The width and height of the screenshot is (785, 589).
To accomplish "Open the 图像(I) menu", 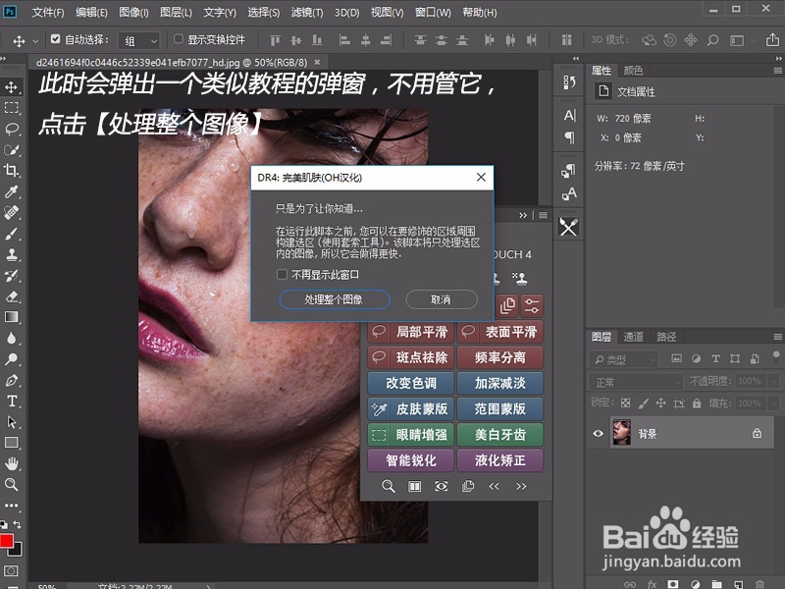I will pos(133,13).
